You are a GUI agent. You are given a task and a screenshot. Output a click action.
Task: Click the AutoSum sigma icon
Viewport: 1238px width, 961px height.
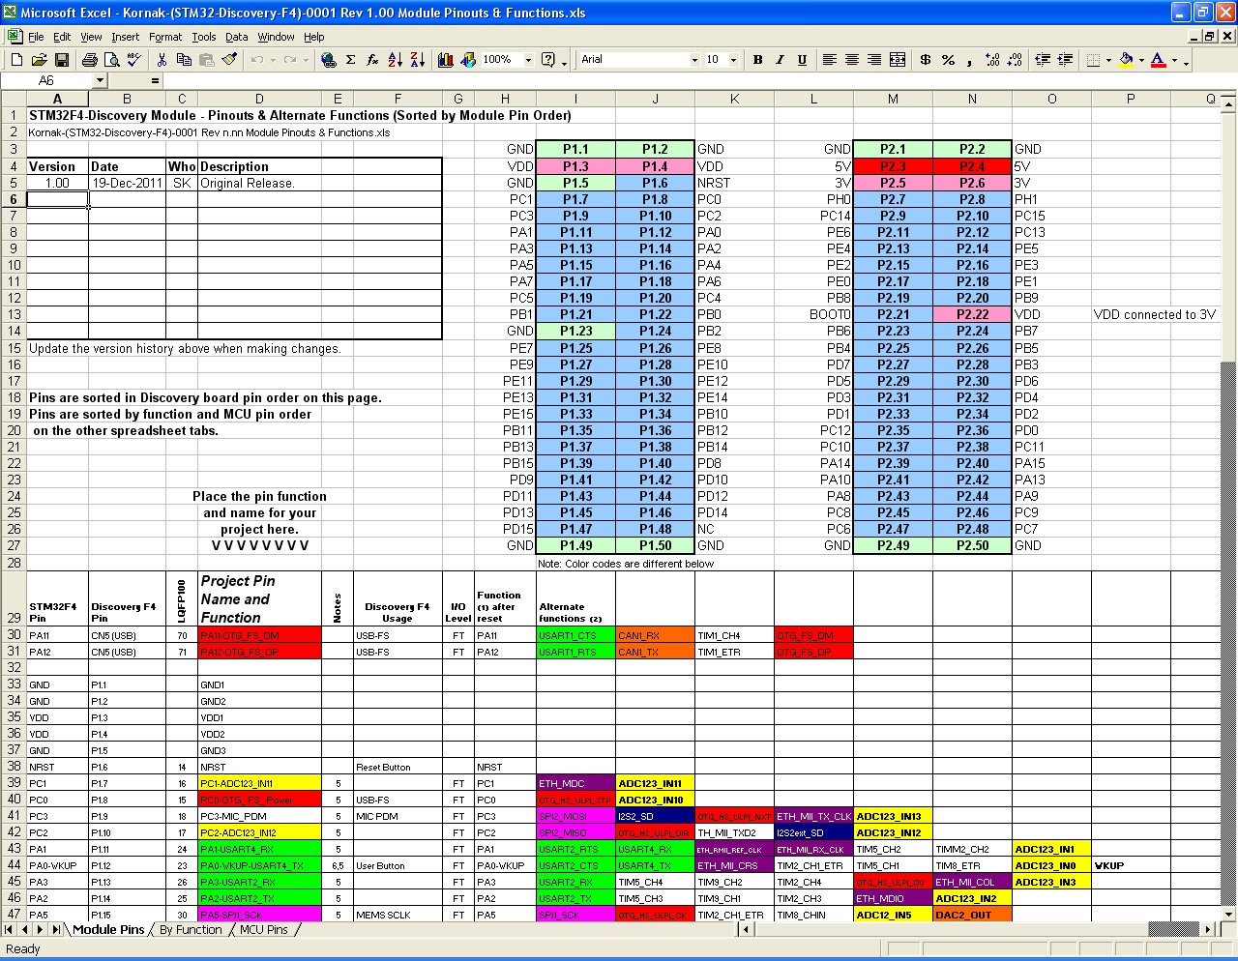(x=351, y=60)
